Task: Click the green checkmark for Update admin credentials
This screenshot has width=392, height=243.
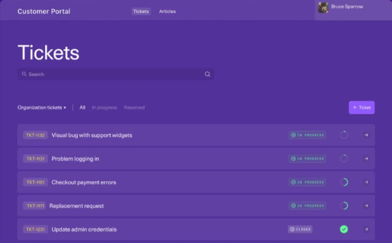Action: [x=344, y=229]
